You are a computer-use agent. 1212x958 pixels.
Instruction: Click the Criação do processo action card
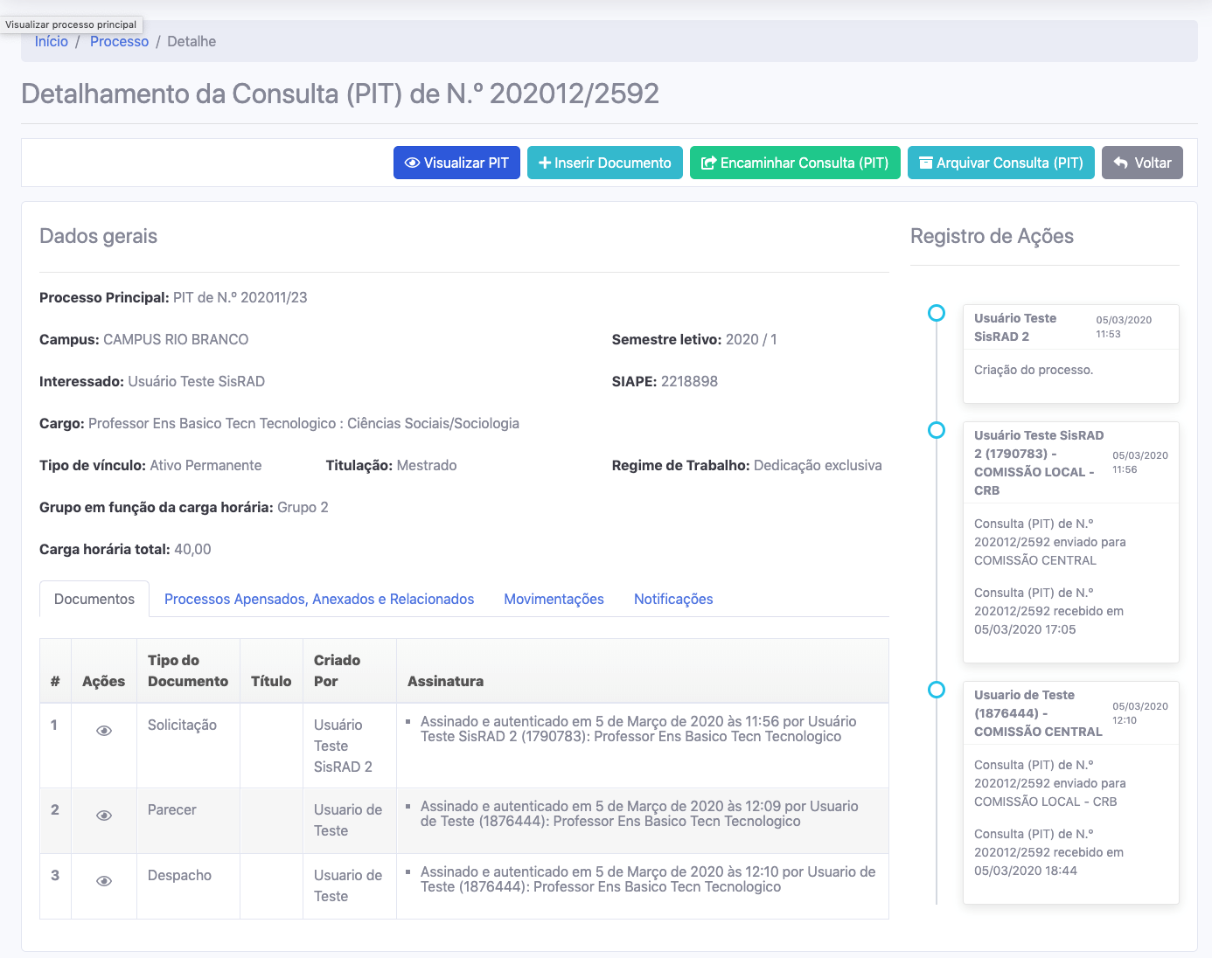pos(1070,354)
